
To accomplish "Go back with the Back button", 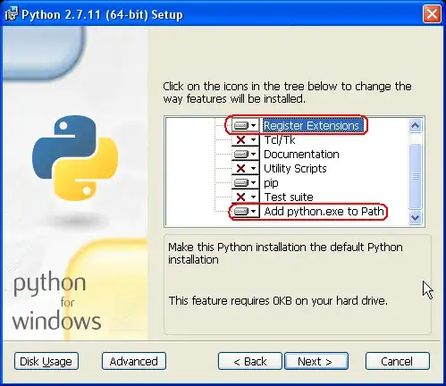I will pyautogui.click(x=250, y=361).
